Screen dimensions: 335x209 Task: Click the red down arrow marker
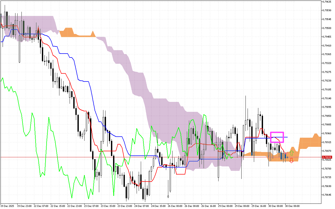click(x=292, y=161)
